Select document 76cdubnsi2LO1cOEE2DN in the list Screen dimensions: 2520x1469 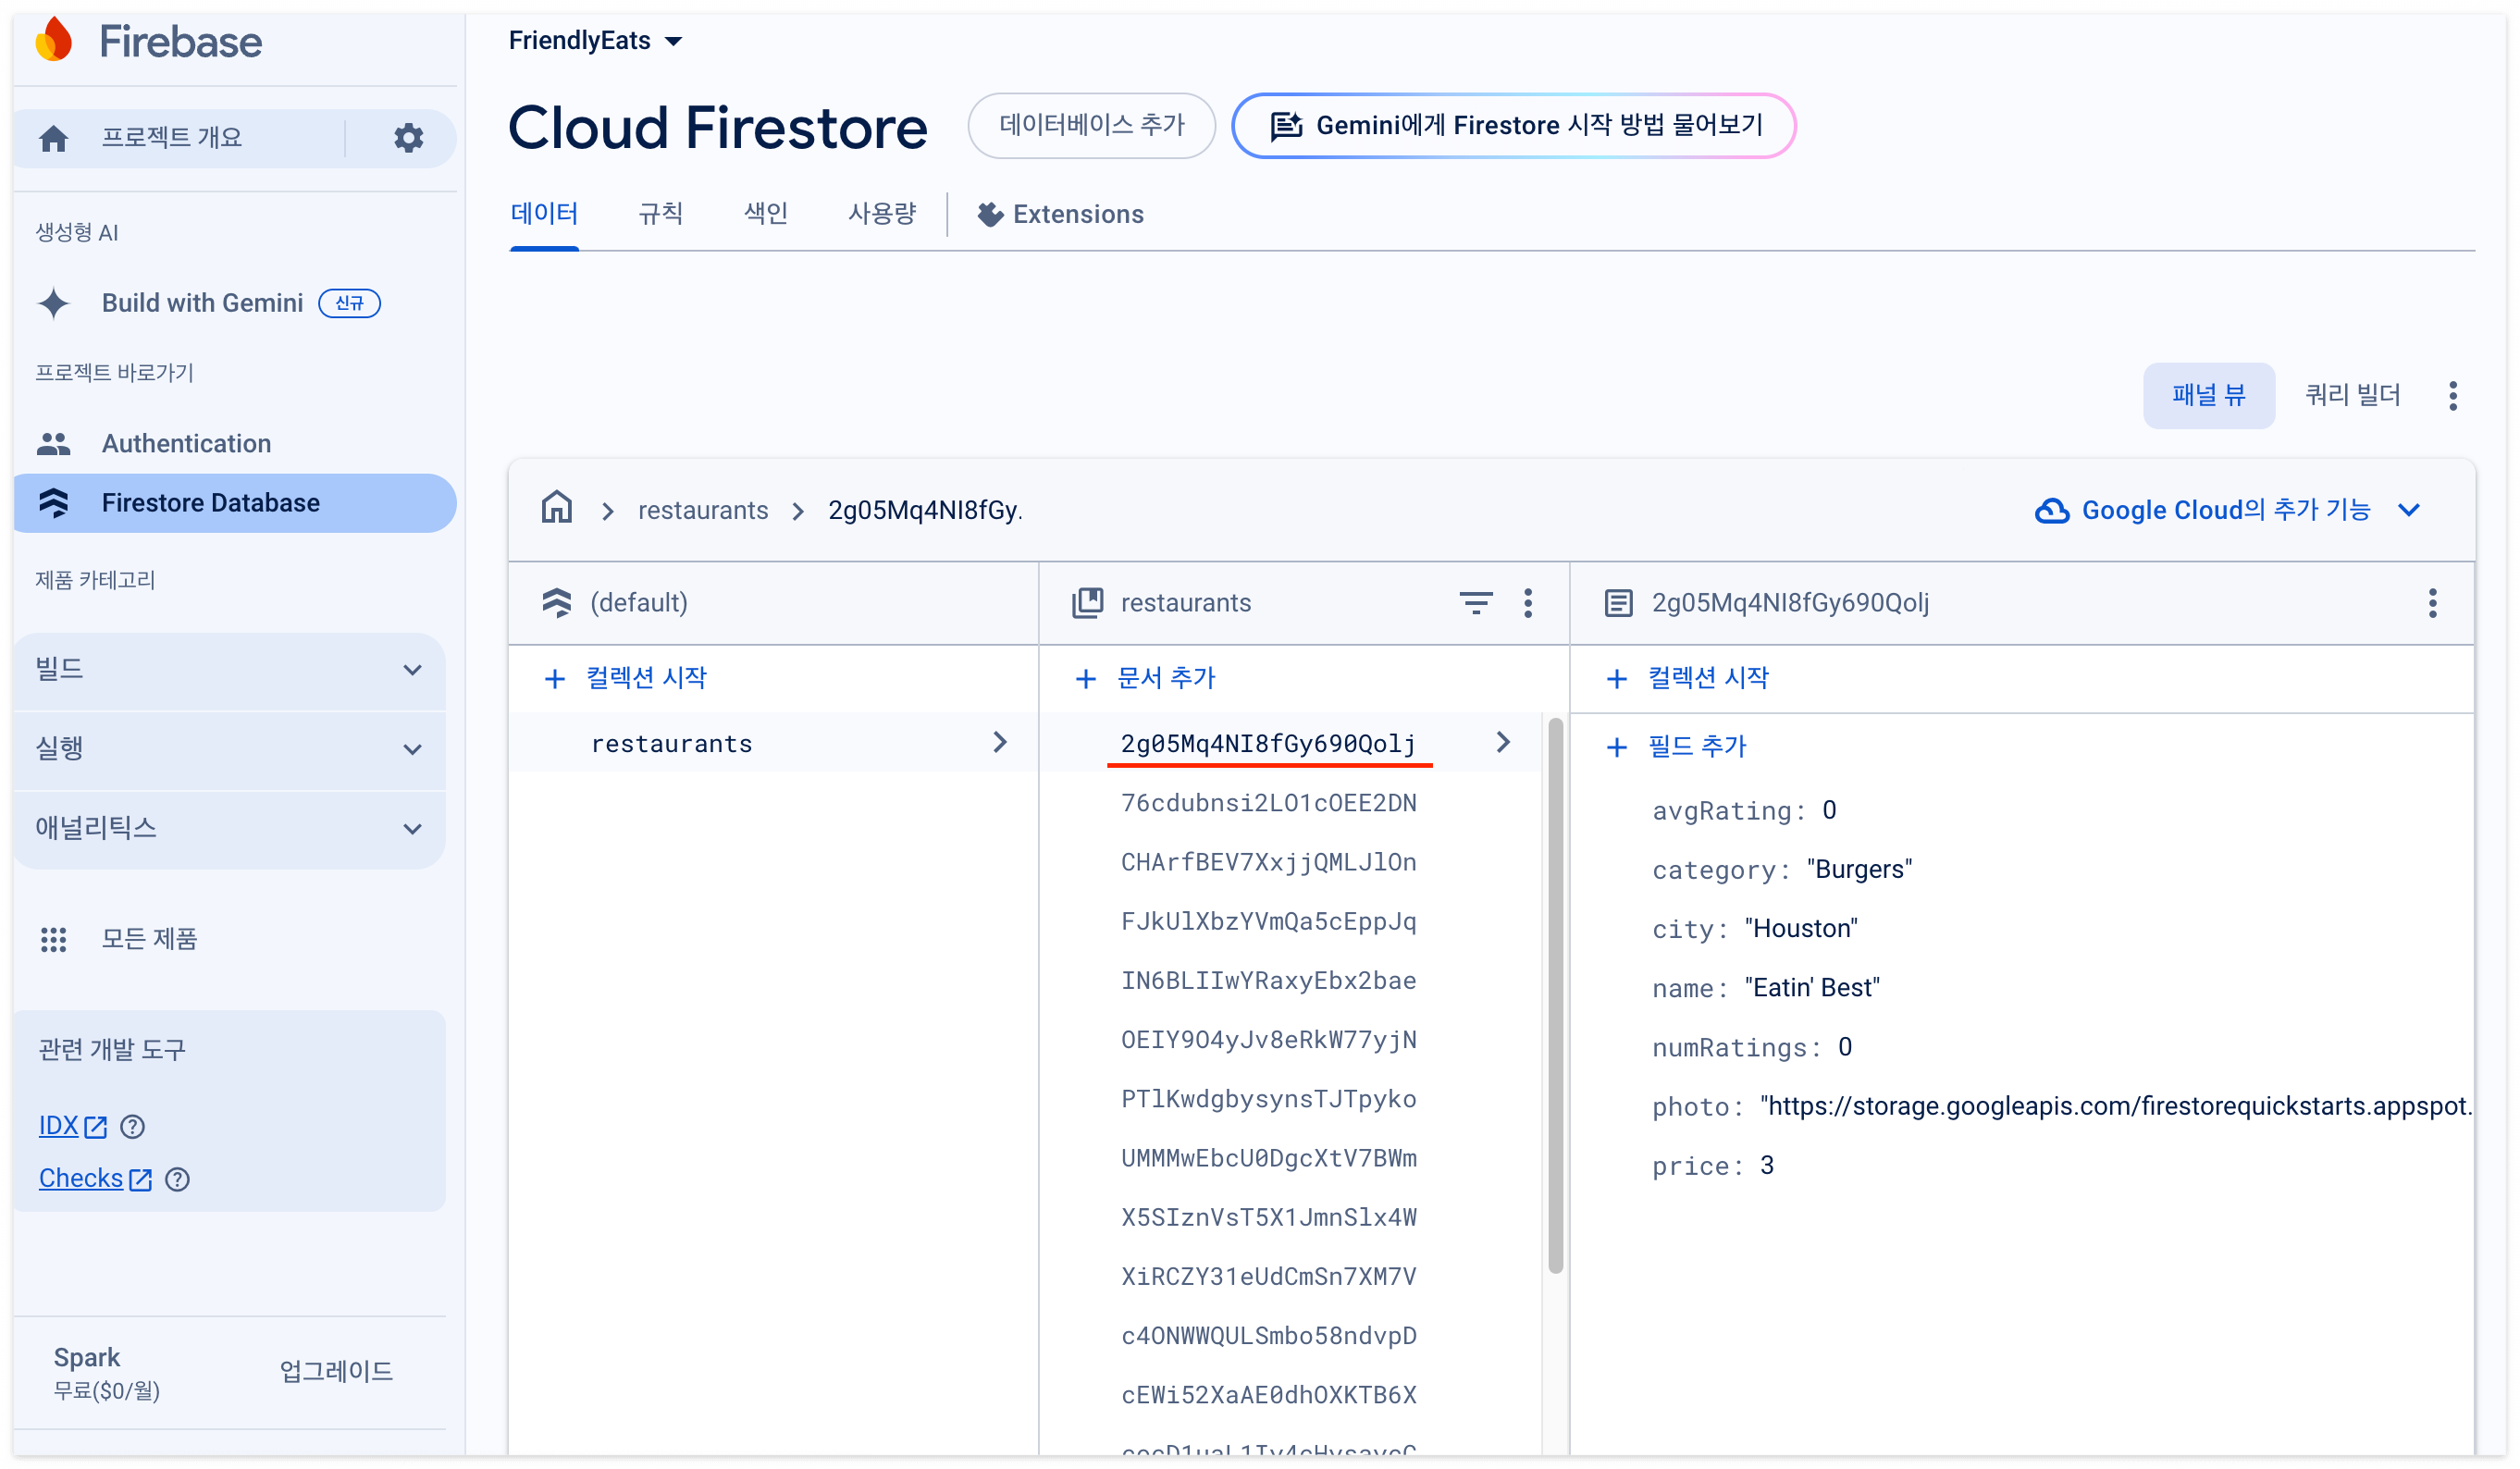point(1268,803)
